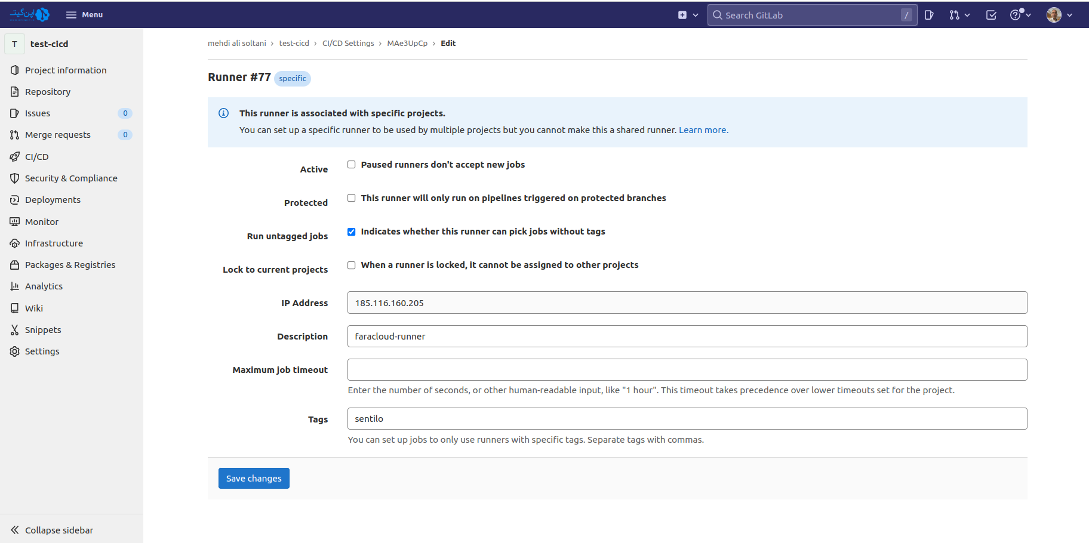Image resolution: width=1089 pixels, height=543 pixels.
Task: Uncheck the Run untagged jobs checkbox
Action: pyautogui.click(x=352, y=232)
